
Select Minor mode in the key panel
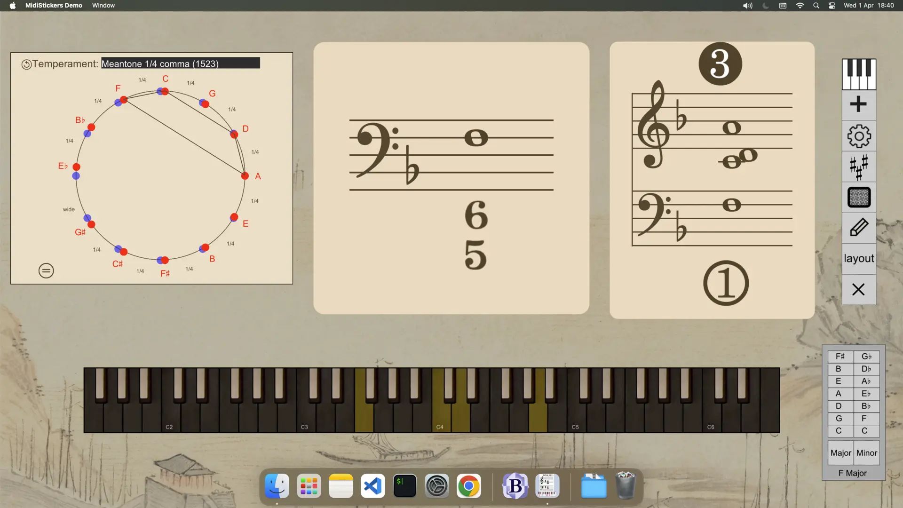tap(867, 452)
